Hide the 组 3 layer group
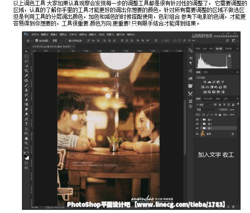The image size is (250, 213). click(197, 120)
